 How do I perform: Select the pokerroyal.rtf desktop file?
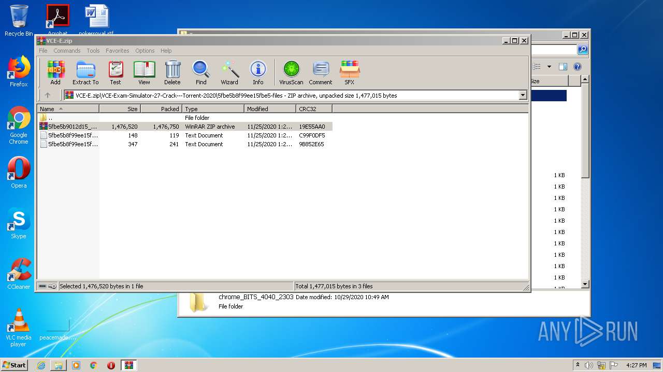(96, 21)
